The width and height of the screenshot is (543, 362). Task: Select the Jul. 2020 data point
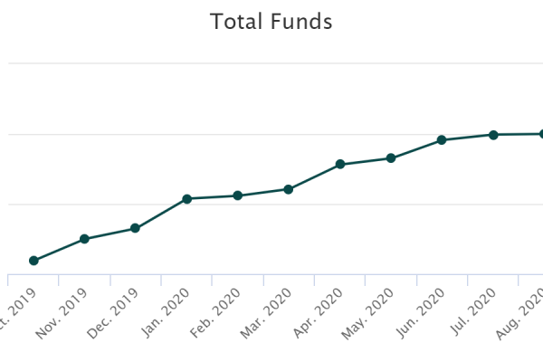coord(493,135)
